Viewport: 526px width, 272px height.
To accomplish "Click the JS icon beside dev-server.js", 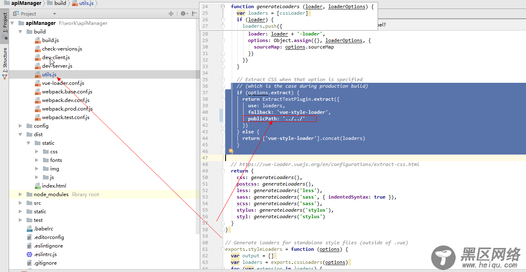I will click(x=37, y=66).
